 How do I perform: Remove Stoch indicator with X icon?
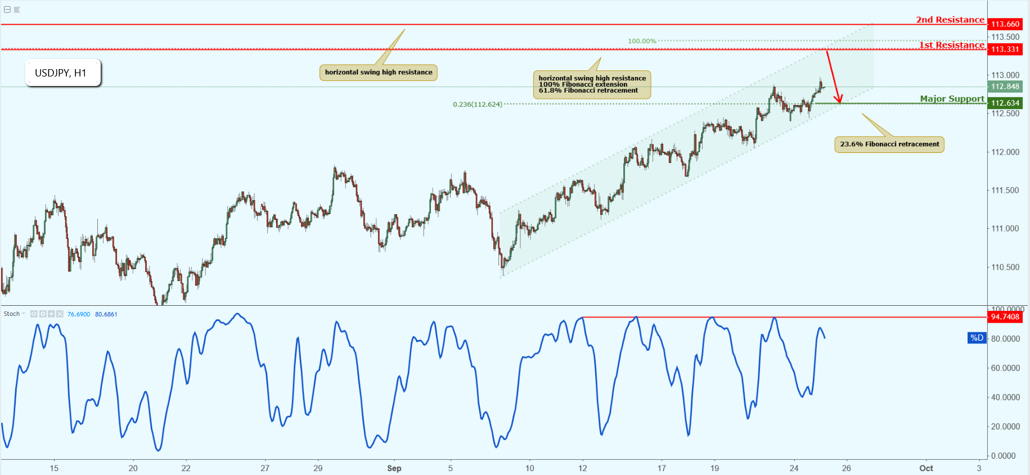click(60, 314)
